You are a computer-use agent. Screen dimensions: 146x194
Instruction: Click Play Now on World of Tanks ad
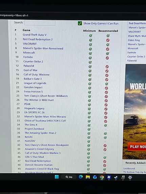(x=137, y=147)
